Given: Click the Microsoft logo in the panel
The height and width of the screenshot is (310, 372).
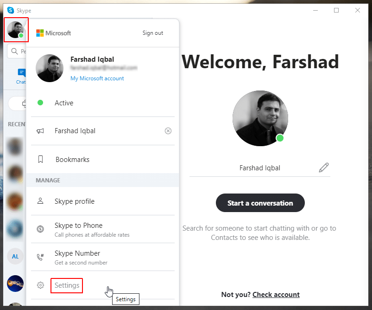Looking at the screenshot, I should tap(40, 33).
